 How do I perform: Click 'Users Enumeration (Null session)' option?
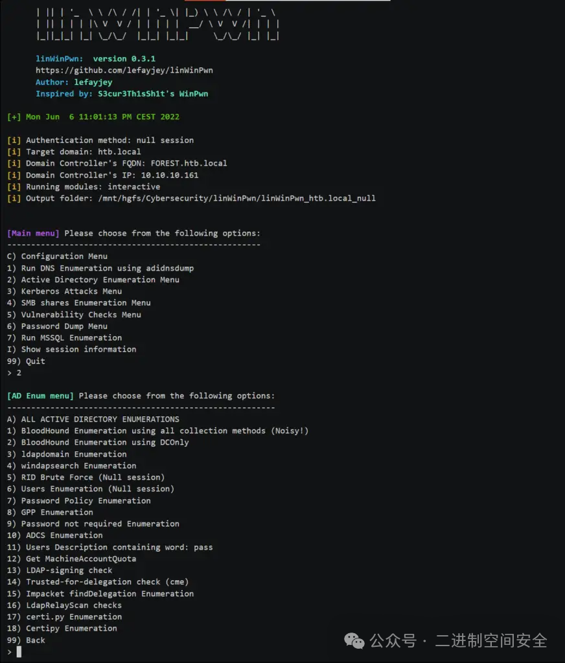91,489
